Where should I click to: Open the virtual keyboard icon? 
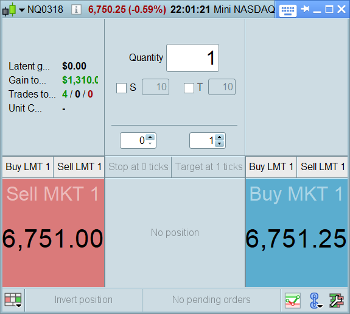(287, 10)
